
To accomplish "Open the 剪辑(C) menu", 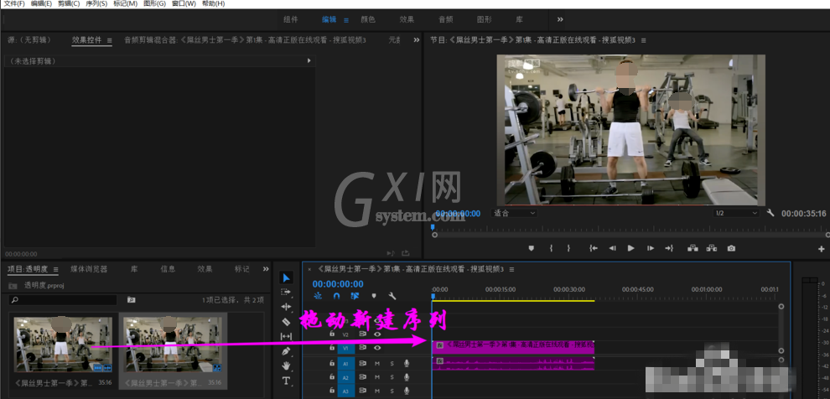I will tap(69, 3).
